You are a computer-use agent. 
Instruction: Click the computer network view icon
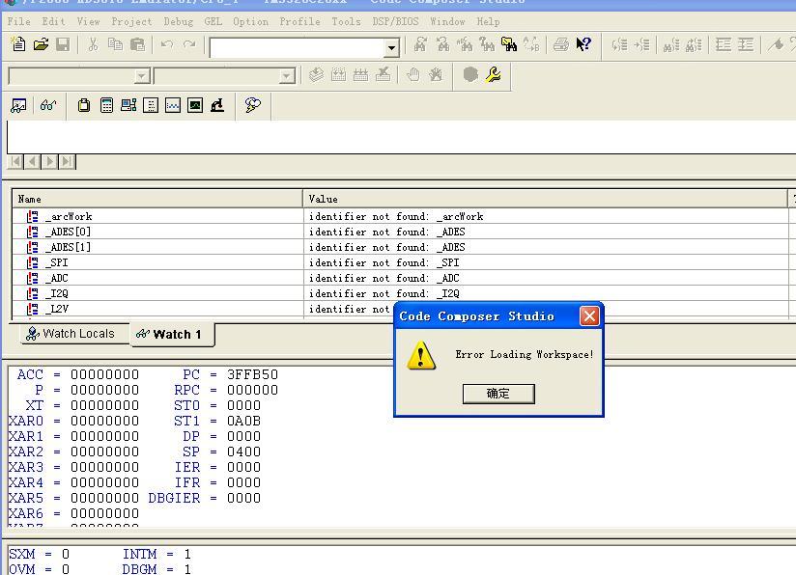click(x=128, y=105)
